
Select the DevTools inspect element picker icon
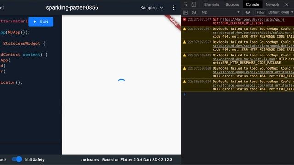point(186,4)
